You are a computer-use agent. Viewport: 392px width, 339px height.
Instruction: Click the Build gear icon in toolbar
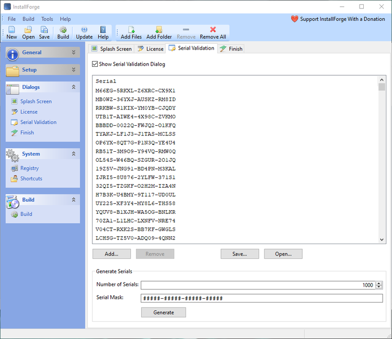pyautogui.click(x=63, y=30)
